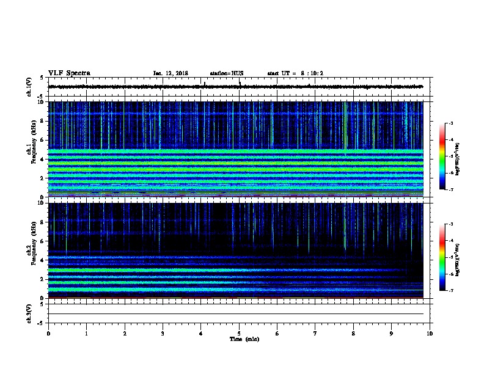484x374 pixels.
Task: Click the ch.2 Frequency (kHz) axis label
Action: click(31, 243)
